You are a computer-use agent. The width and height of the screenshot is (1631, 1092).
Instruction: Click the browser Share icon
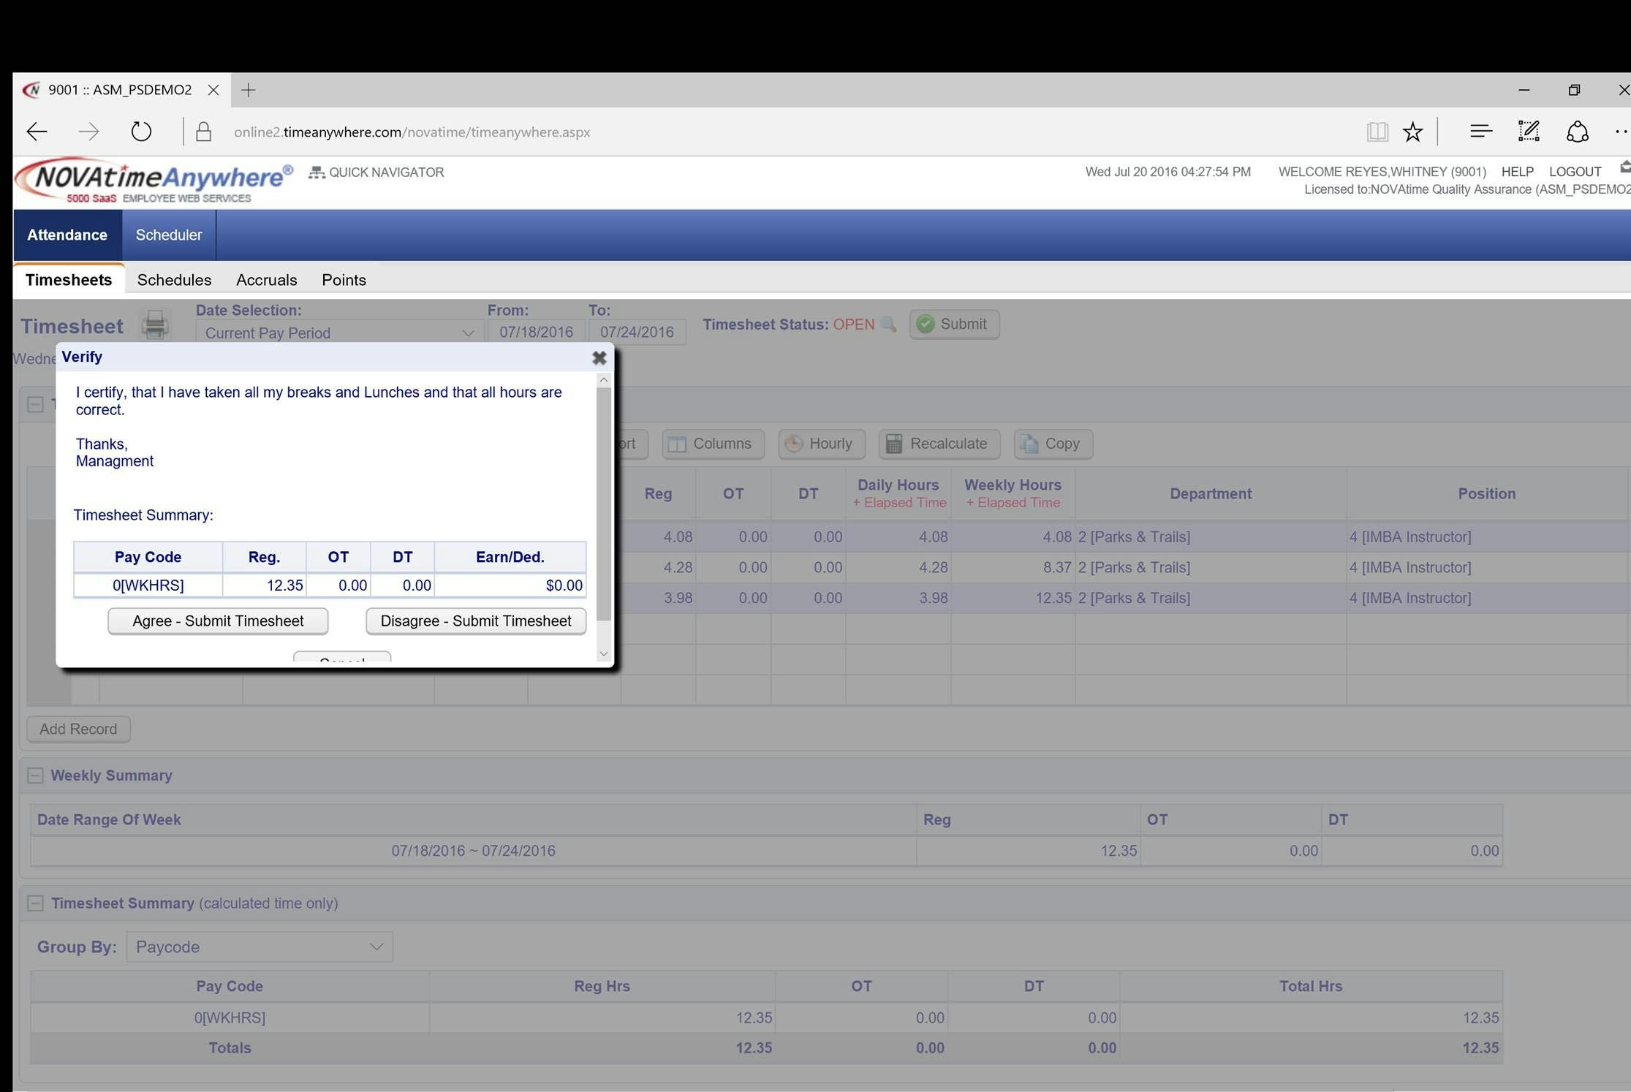pyautogui.click(x=1577, y=131)
